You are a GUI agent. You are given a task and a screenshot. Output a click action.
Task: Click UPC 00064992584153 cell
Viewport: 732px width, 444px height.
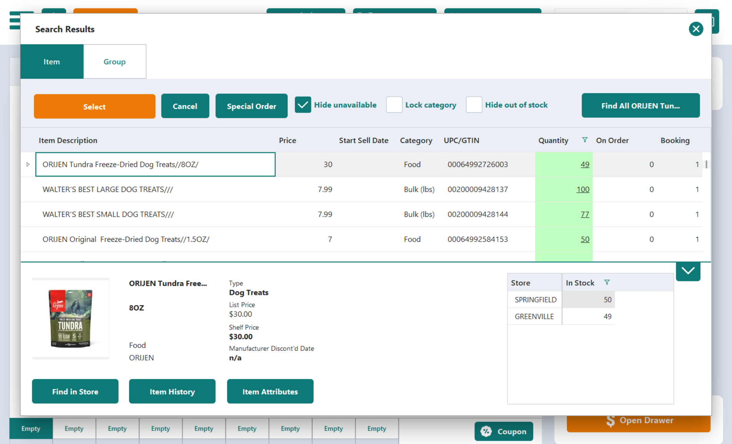[x=477, y=239]
